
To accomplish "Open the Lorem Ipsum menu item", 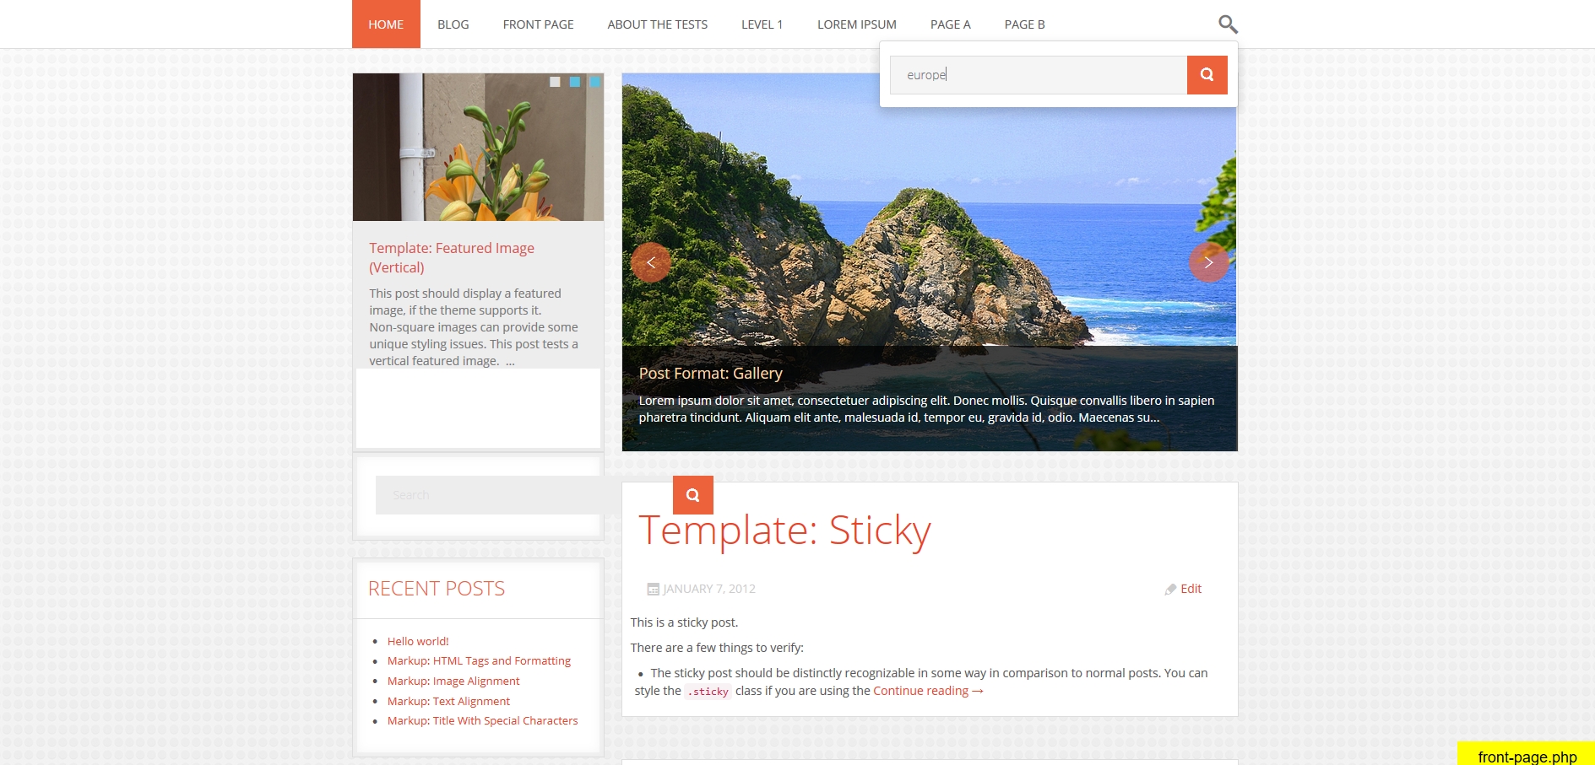I will point(856,24).
